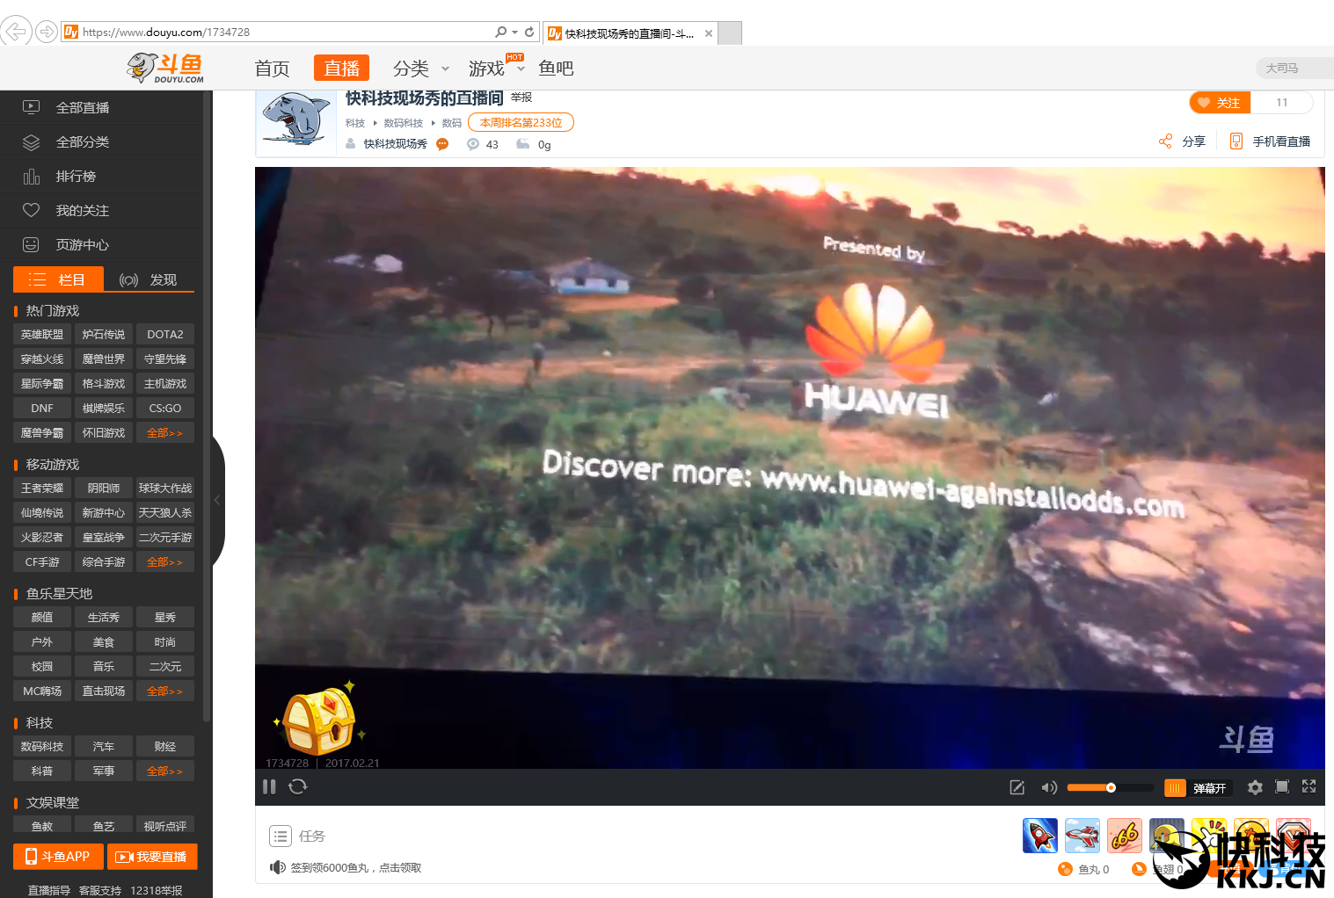Viewport: 1334px width, 898px height.
Task: Open 英雄联盟 game category link
Action: [42, 335]
